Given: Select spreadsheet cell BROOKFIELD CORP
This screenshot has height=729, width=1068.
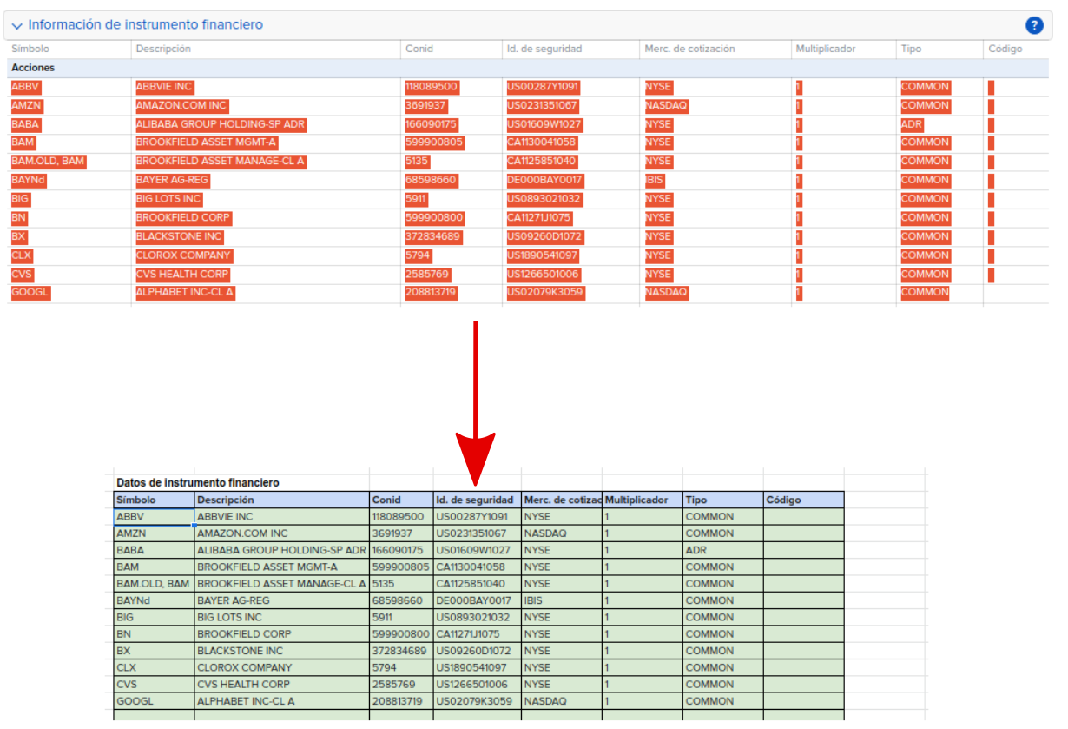Looking at the screenshot, I should point(281,634).
